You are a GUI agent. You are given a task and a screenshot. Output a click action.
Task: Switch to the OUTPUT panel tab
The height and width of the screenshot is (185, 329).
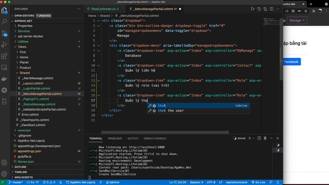click(x=133, y=138)
